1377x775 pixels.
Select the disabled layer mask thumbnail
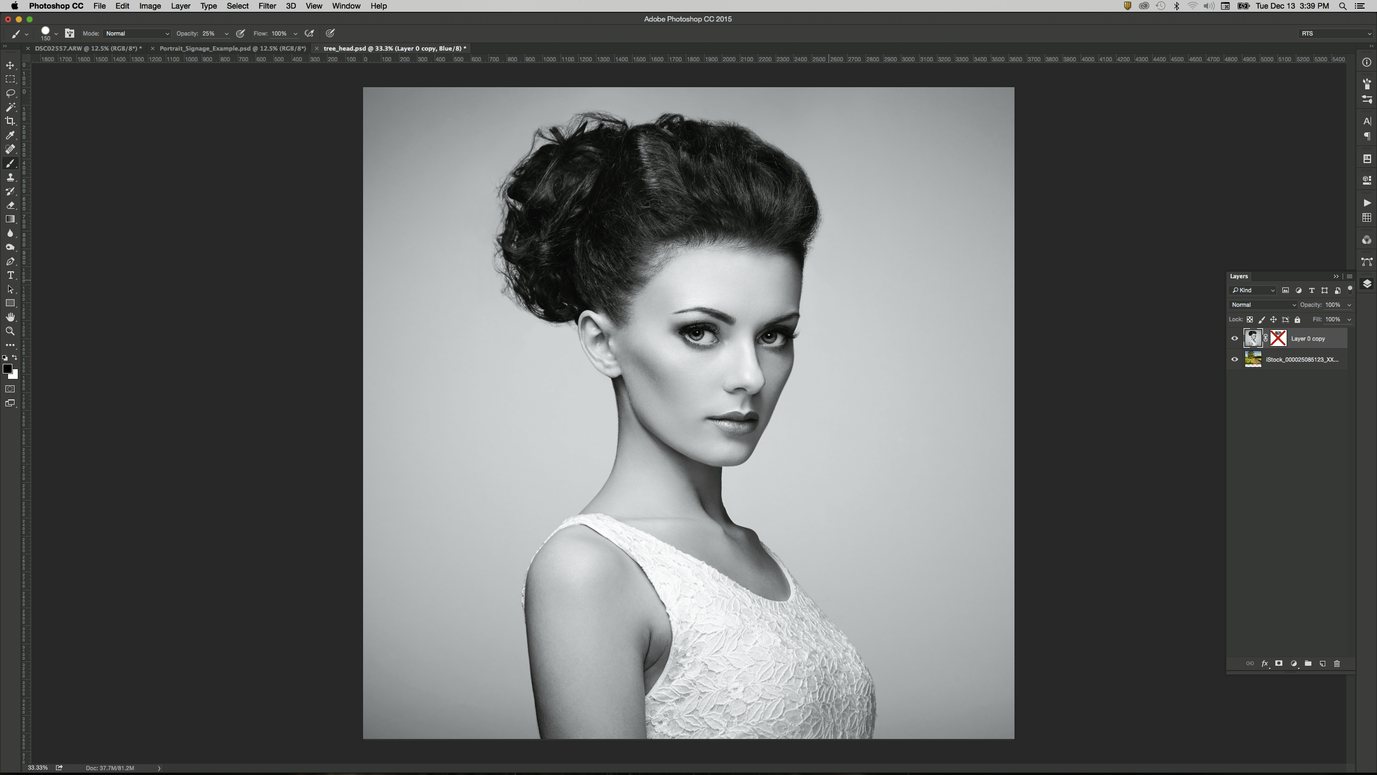tap(1278, 339)
